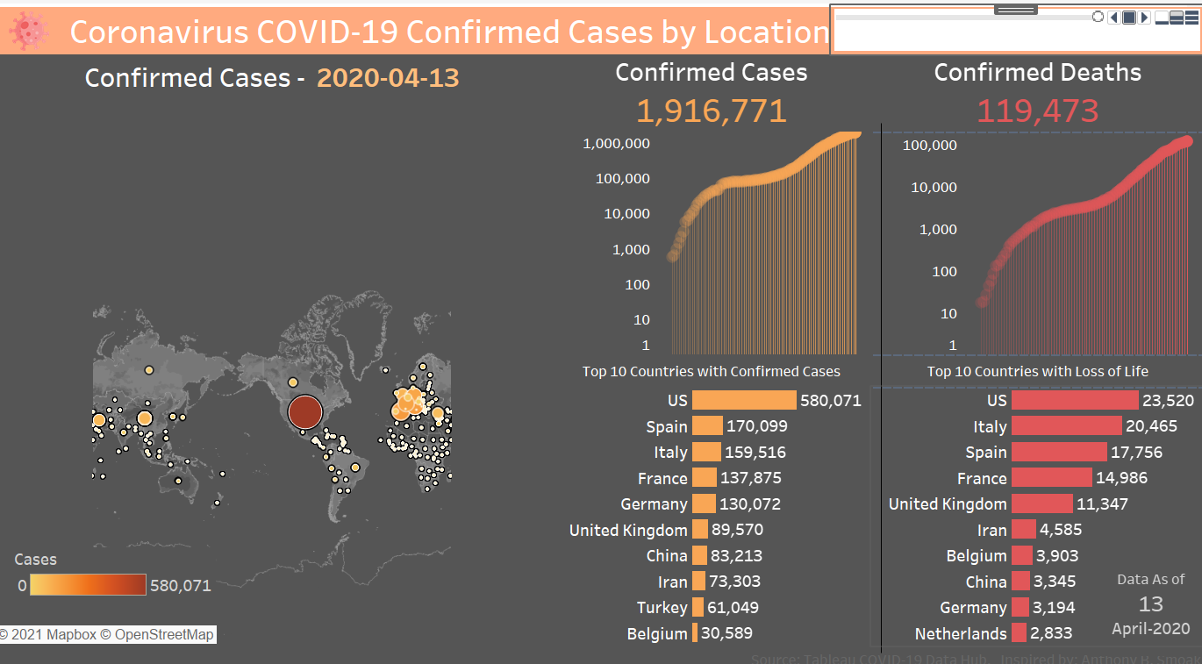Select the Netherlands loss of life bar
1202x664 pixels.
coord(1020,632)
